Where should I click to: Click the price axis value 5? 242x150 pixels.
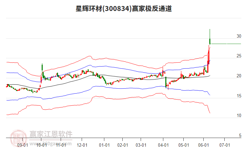pyautogui.click(x=240, y=135)
